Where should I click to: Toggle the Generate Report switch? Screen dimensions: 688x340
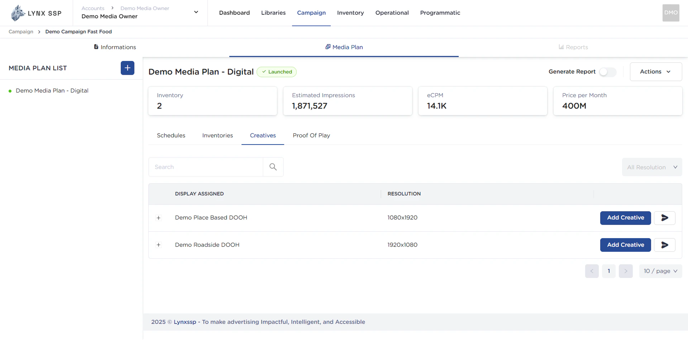[607, 72]
